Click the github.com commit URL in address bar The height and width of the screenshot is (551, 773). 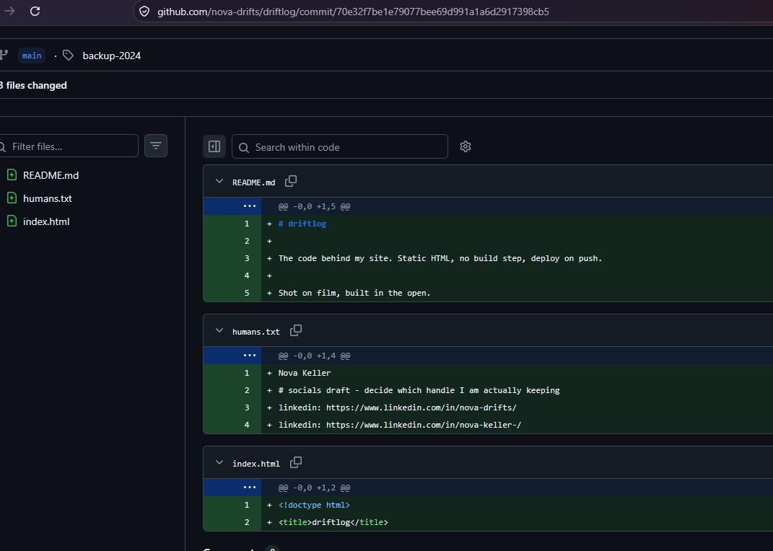coord(353,12)
